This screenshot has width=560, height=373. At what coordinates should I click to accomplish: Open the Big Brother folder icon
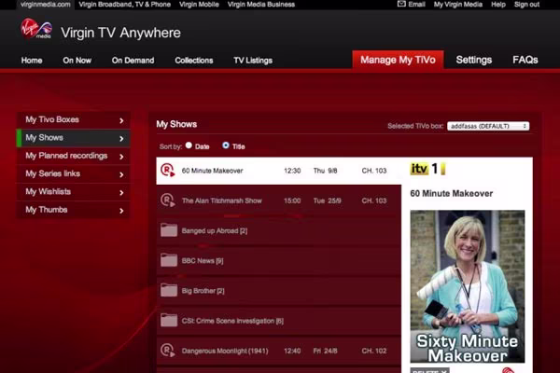(x=169, y=290)
